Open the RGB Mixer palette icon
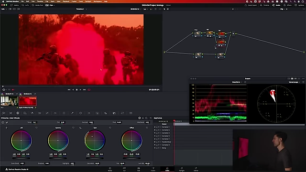Viewport: 306px width, 172px height. (x=32, y=113)
